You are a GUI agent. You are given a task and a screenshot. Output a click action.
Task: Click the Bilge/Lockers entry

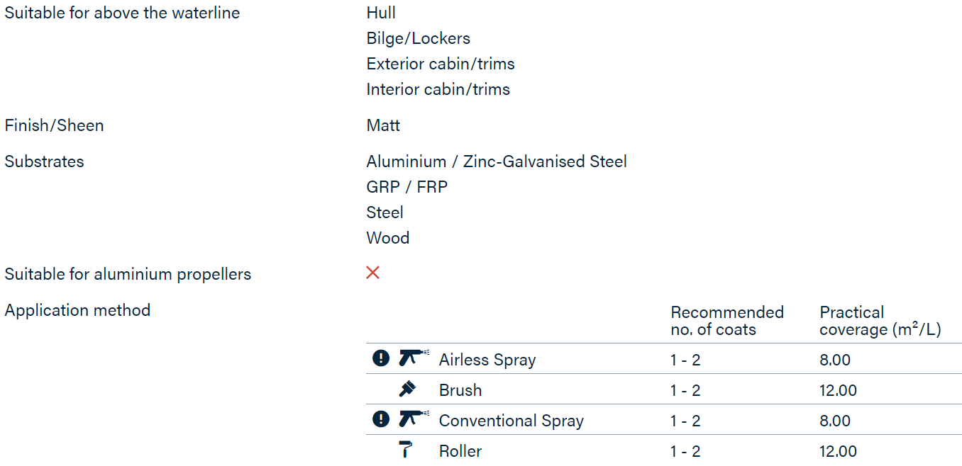coord(419,38)
